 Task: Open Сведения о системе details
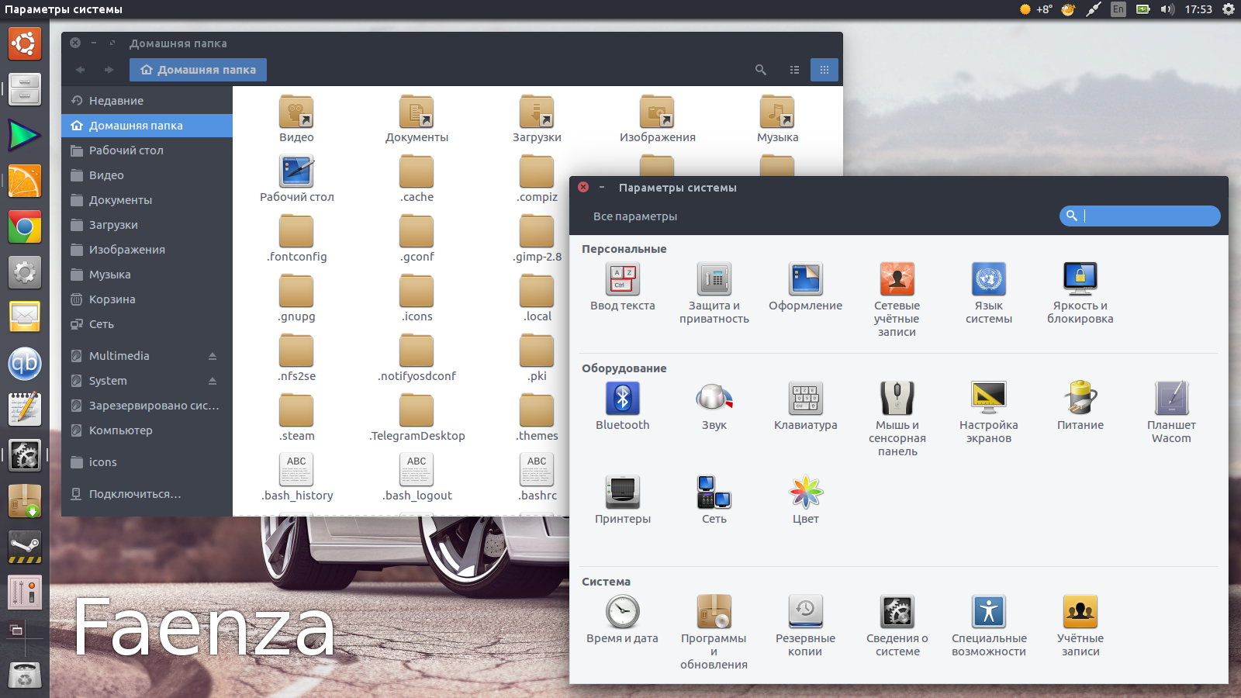click(897, 612)
